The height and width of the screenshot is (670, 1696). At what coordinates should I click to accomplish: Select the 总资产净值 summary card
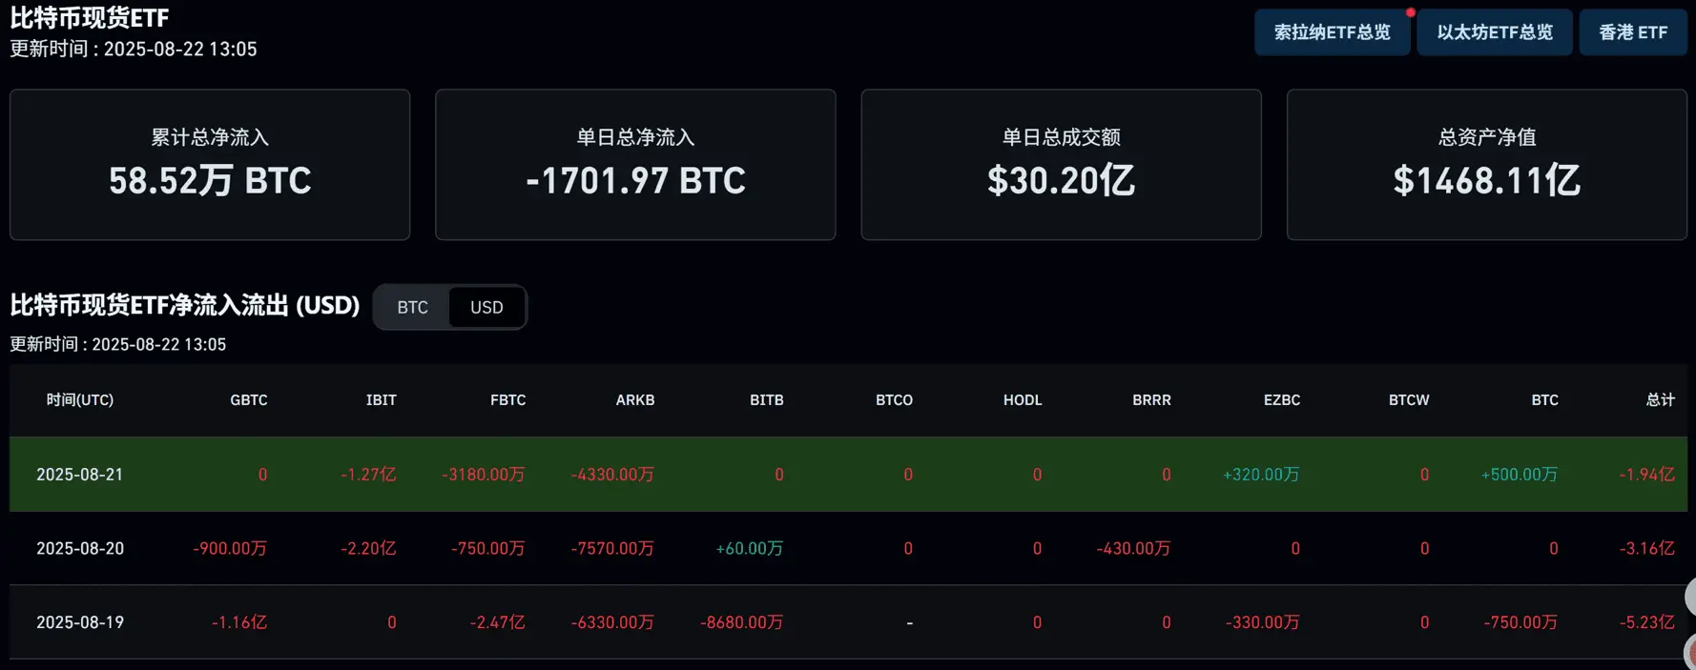click(x=1486, y=164)
